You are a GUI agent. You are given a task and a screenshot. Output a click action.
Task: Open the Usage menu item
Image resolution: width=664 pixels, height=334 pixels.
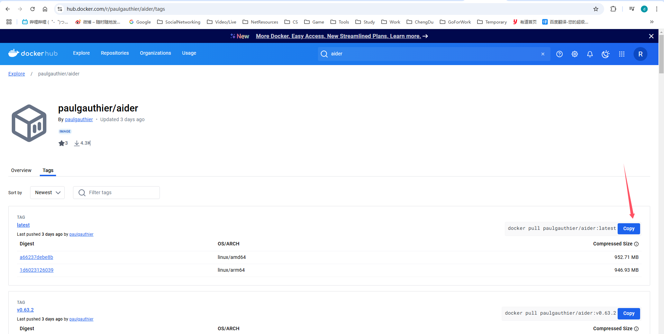[x=189, y=53]
